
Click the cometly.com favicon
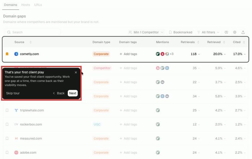[16, 54]
